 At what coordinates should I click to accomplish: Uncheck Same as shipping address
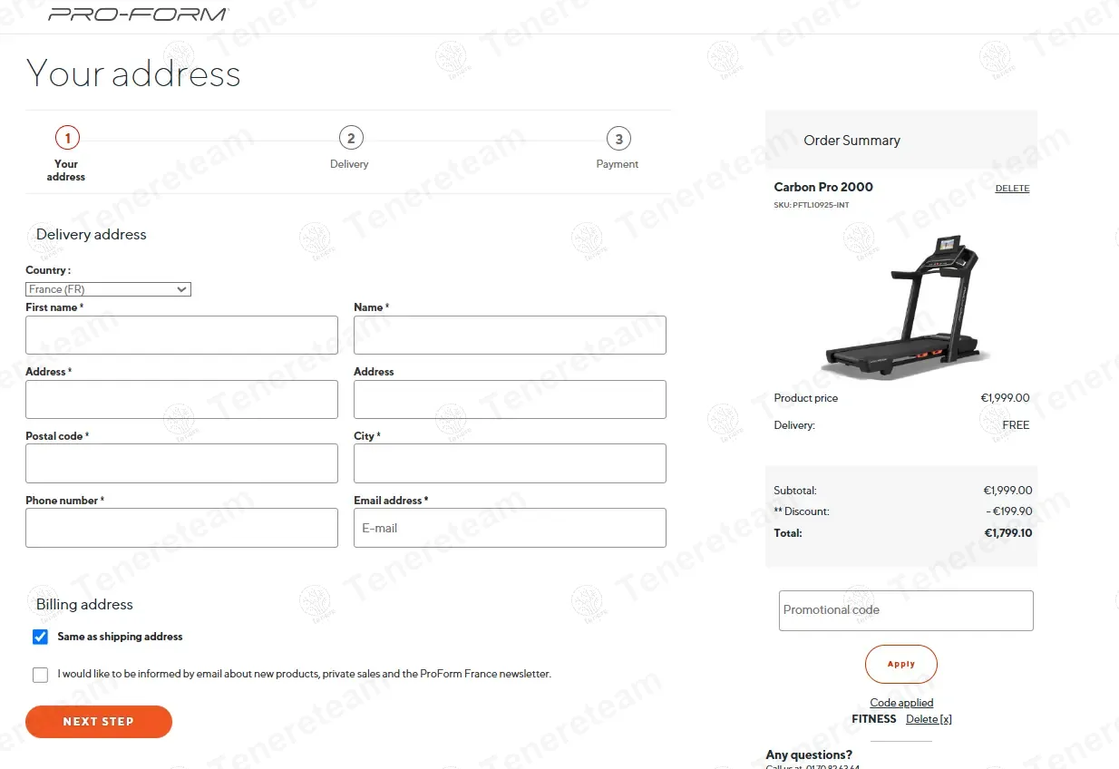(40, 637)
